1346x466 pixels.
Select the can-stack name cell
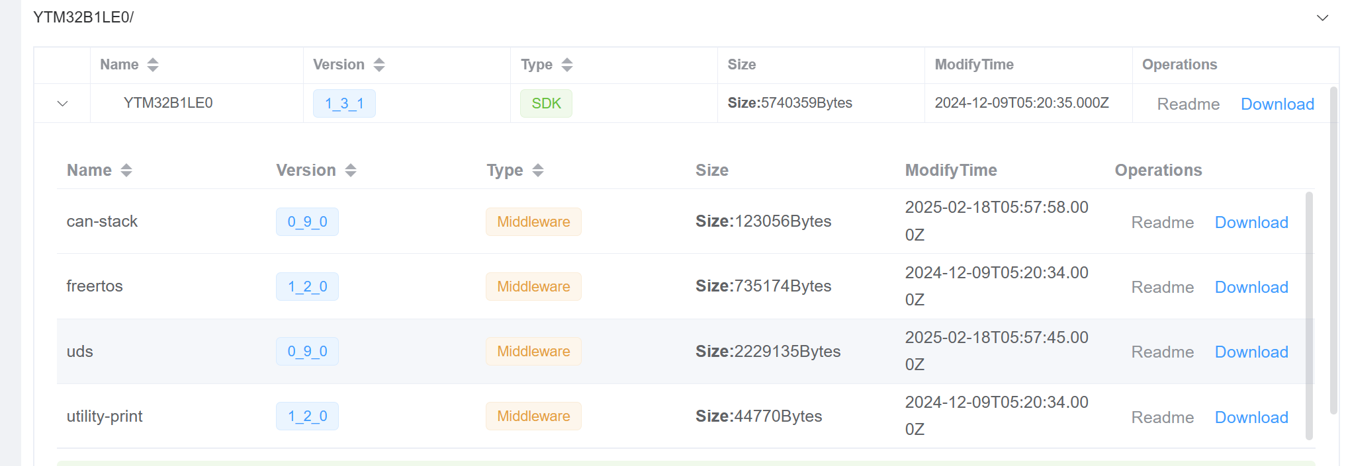pos(102,221)
